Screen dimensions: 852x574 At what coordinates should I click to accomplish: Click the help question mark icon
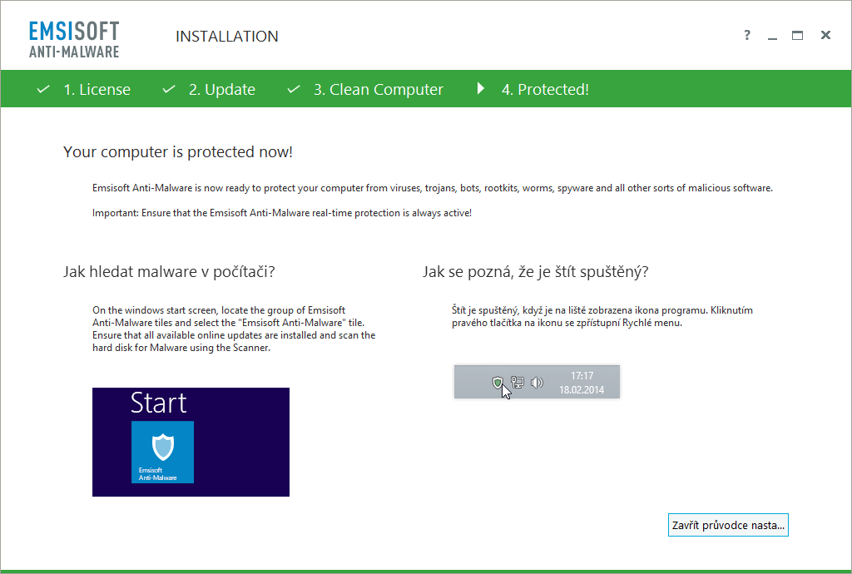[747, 35]
